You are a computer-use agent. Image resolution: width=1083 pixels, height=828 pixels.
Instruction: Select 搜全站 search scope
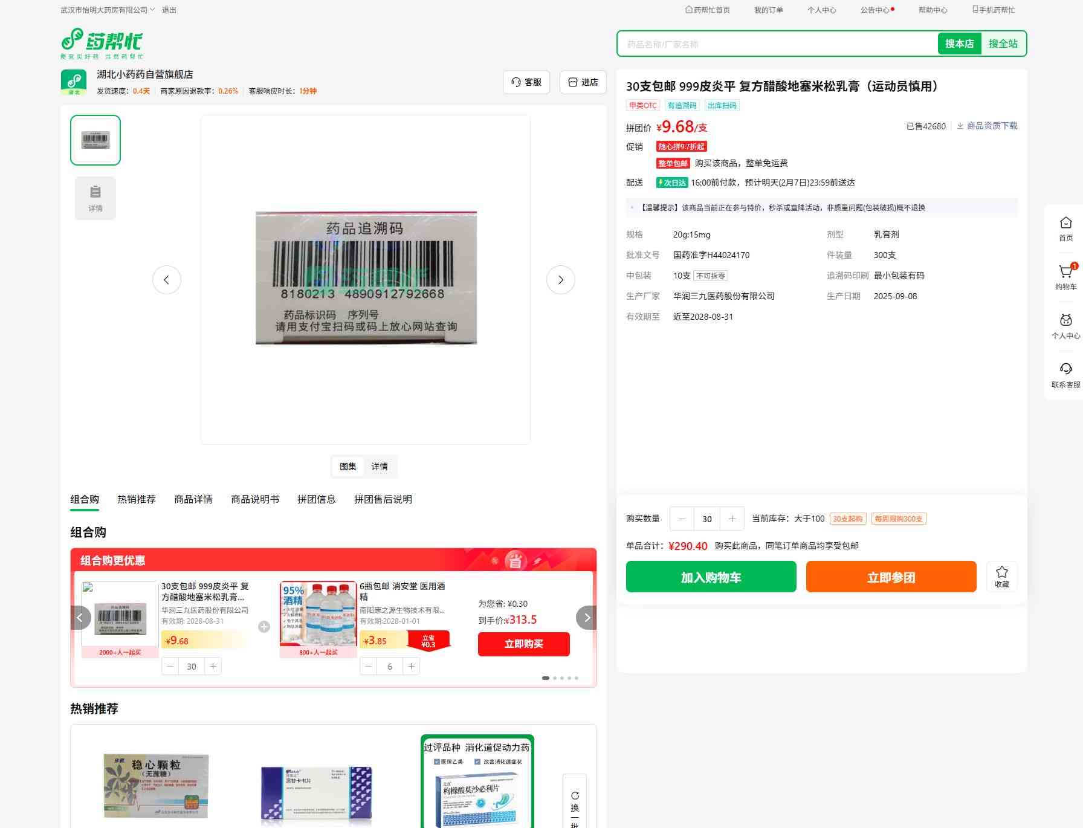pyautogui.click(x=1003, y=44)
